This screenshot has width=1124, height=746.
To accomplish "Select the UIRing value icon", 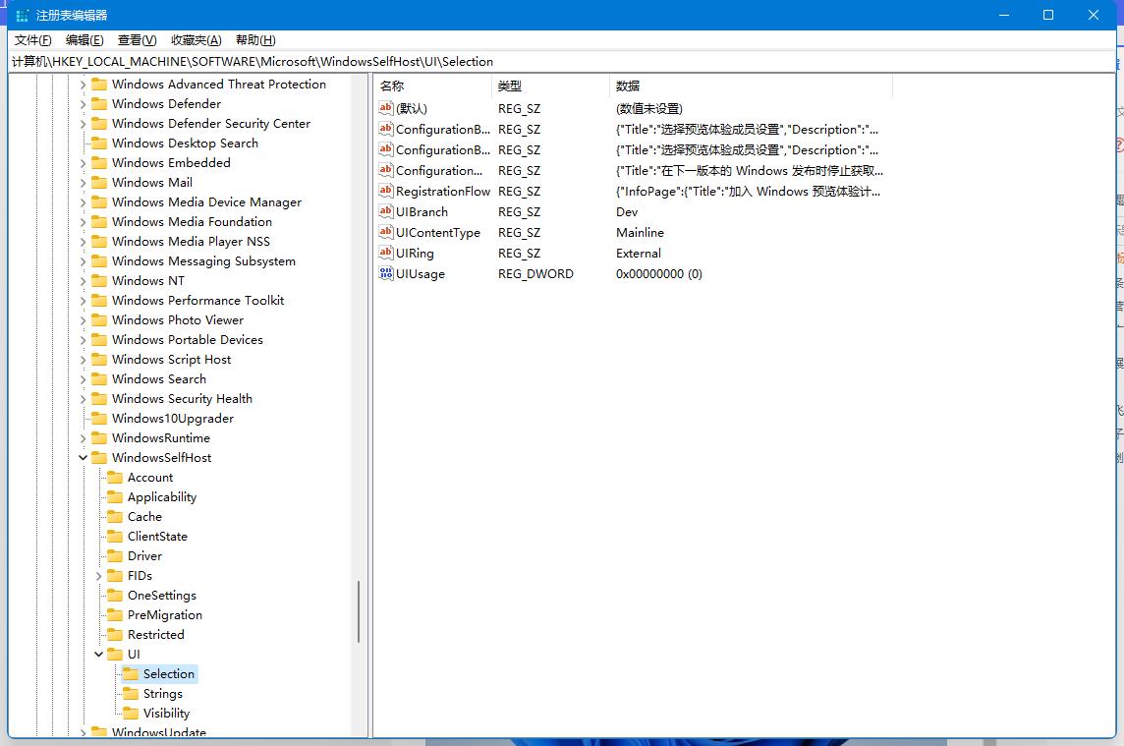I will click(x=386, y=254).
